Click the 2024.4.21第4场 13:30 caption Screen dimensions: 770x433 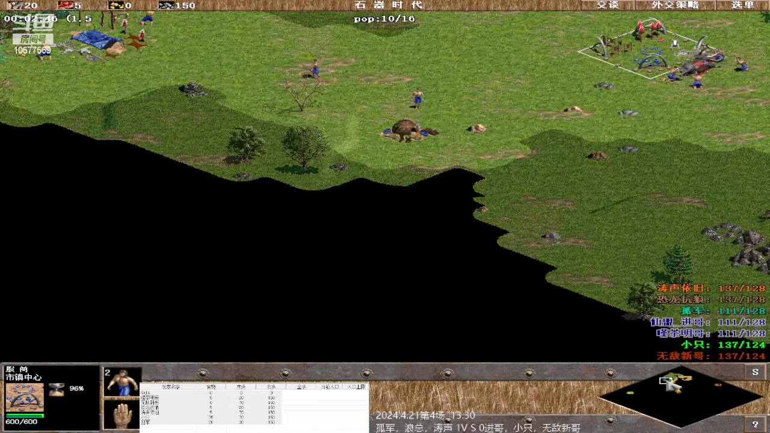[x=425, y=416]
